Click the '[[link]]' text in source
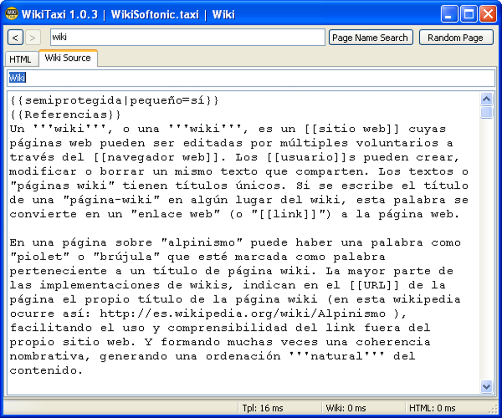Image resolution: width=502 pixels, height=418 pixels. click(288, 214)
